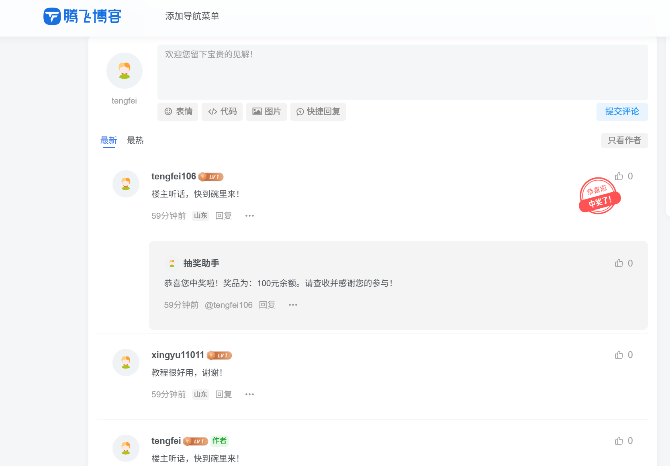This screenshot has height=466, width=670.
Task: Open more options under xingyu11011's comment
Action: pyautogui.click(x=249, y=394)
